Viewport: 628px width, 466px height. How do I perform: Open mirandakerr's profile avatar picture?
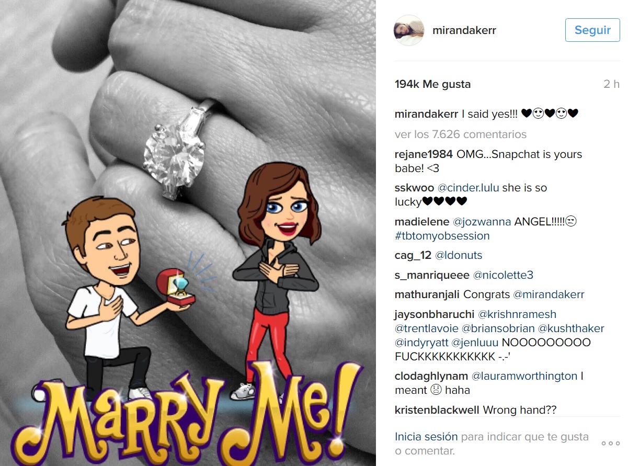[408, 30]
